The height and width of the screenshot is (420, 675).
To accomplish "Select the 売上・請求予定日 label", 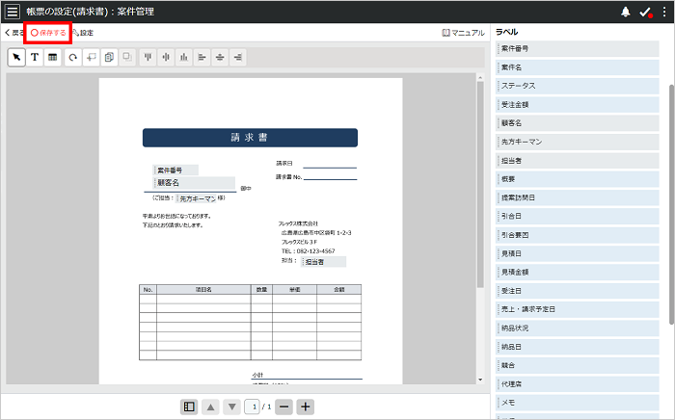I will [578, 309].
